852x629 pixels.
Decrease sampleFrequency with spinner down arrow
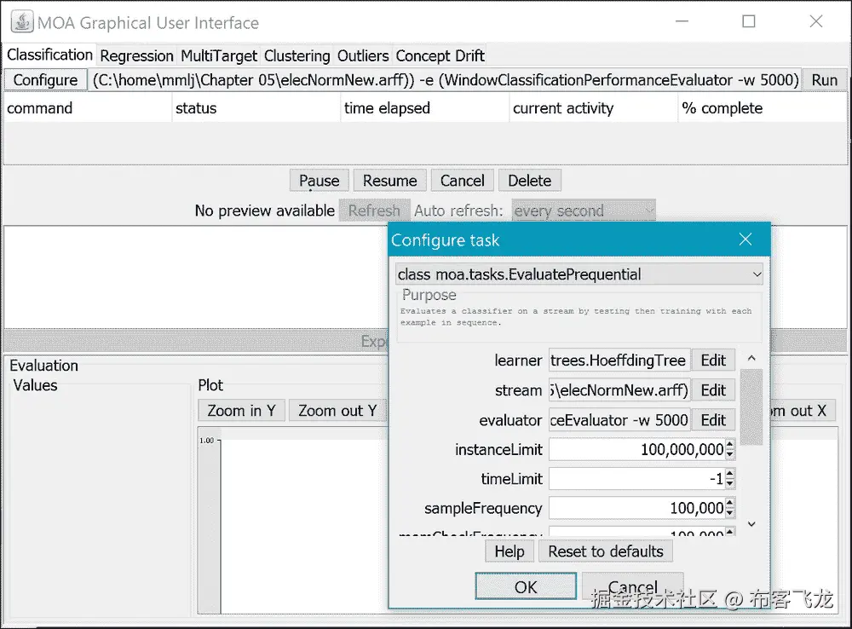coord(730,513)
